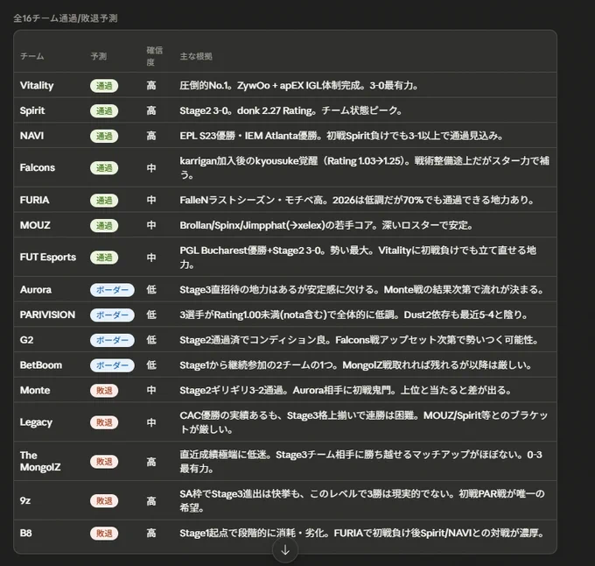Screen dimensions: 595x566
Task: Click the 通過 badge in FURIA row
Action: click(x=104, y=200)
